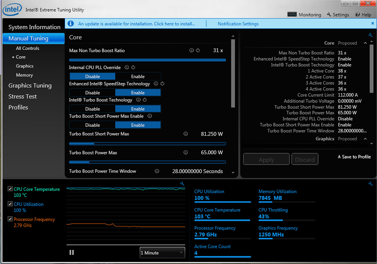Select Memory submenu item
The image size is (377, 264).
point(24,75)
